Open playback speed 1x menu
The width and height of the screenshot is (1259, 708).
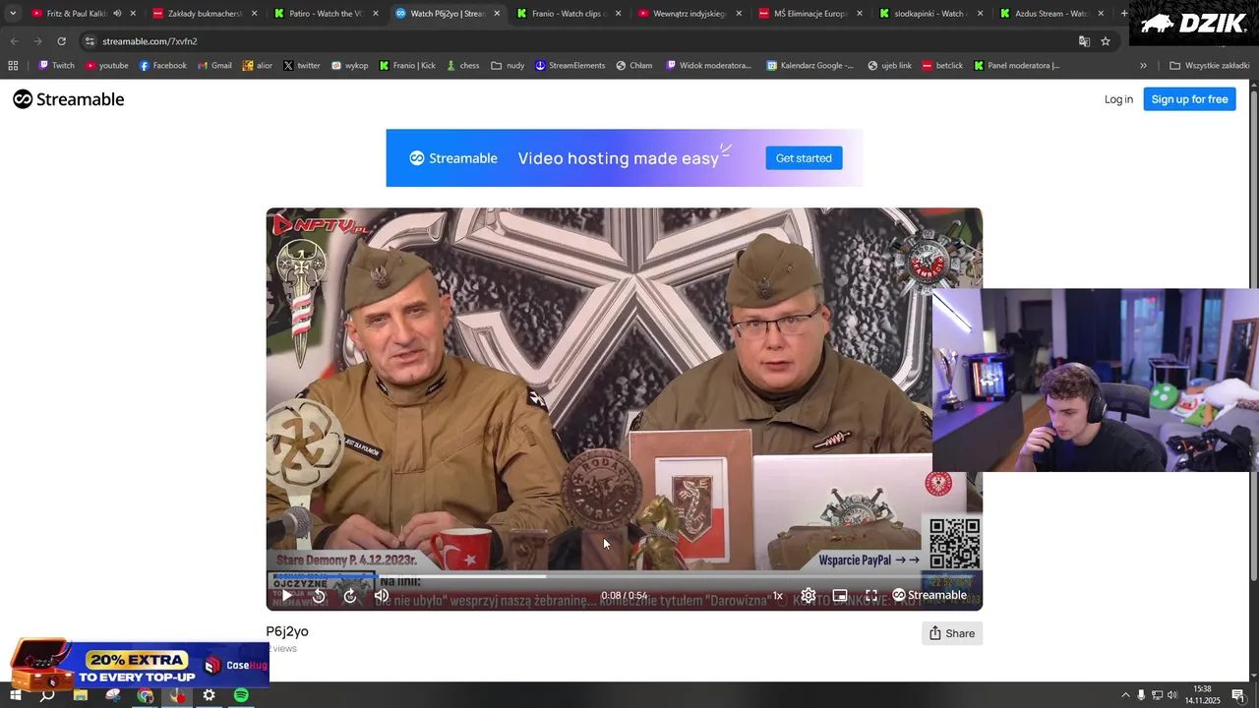pos(777,595)
